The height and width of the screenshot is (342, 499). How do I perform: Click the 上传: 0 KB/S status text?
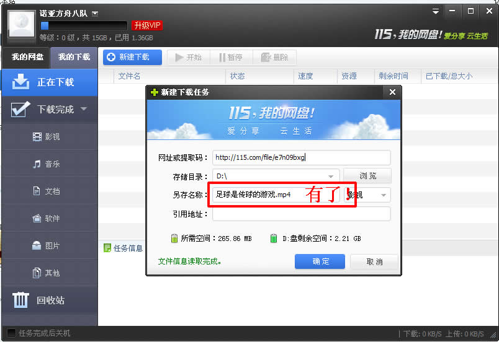(465, 334)
